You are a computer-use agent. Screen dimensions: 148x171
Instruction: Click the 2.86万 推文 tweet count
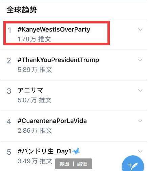(x=35, y=131)
